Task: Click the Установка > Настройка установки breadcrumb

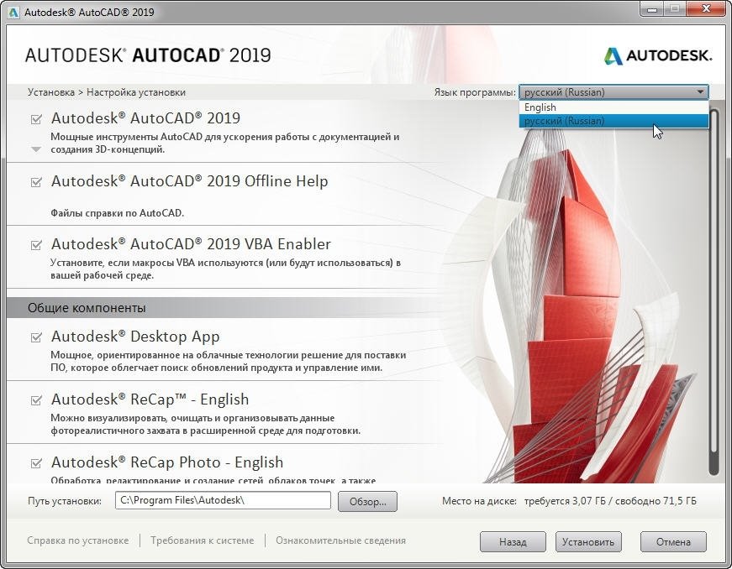Action: 107,92
